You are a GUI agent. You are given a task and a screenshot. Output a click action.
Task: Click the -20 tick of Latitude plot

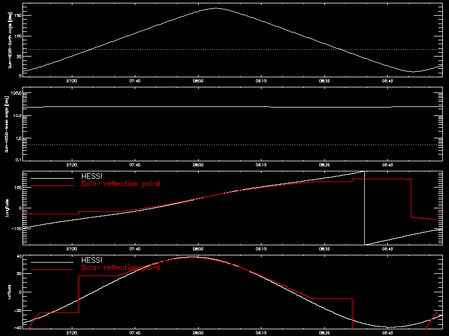18,311
